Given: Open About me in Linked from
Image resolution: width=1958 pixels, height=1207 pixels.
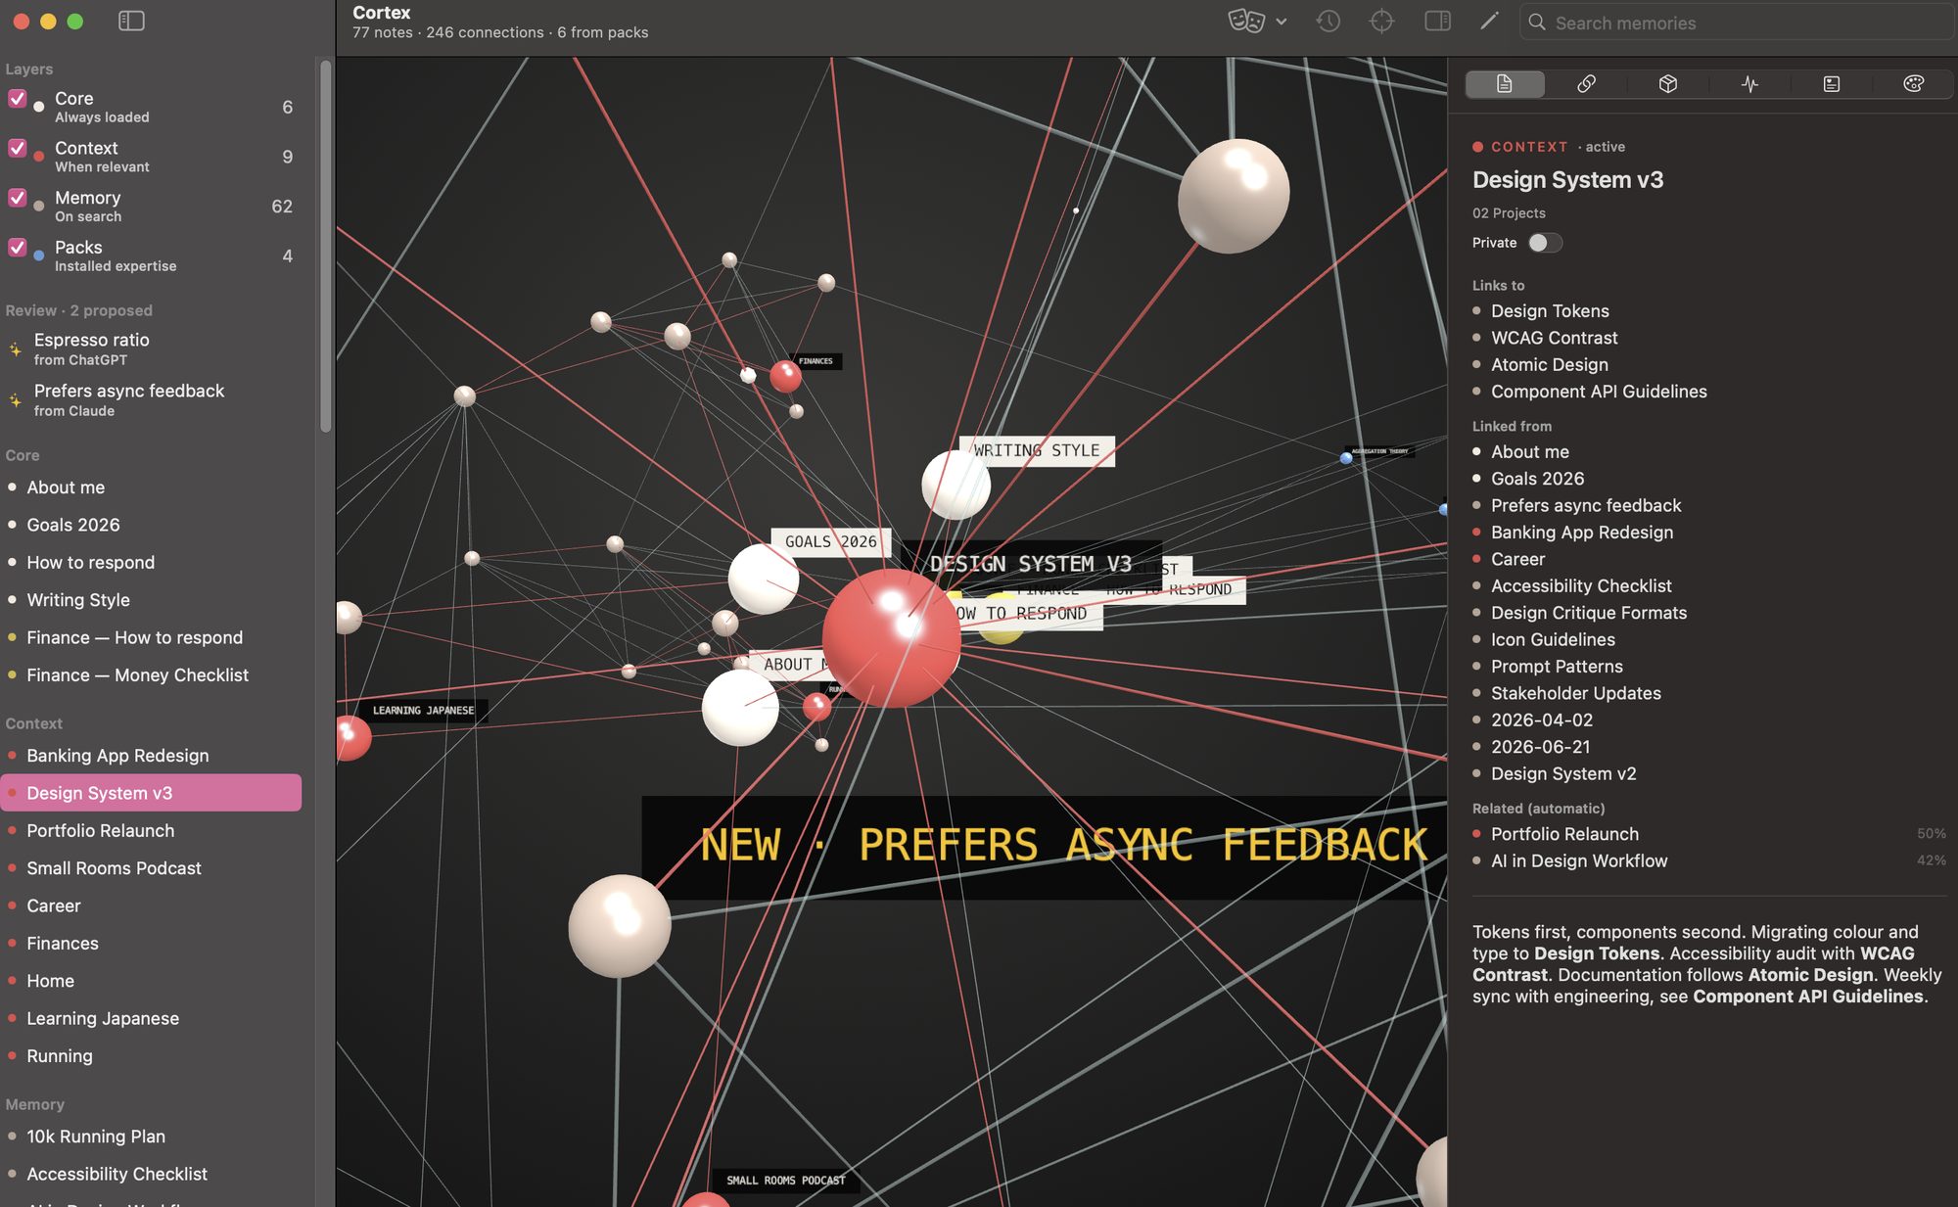Looking at the screenshot, I should click(1530, 452).
